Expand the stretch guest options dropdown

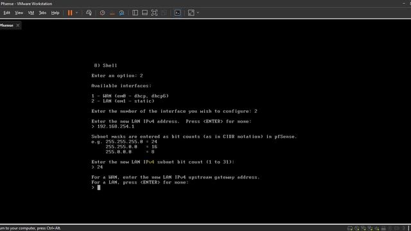pos(198,13)
